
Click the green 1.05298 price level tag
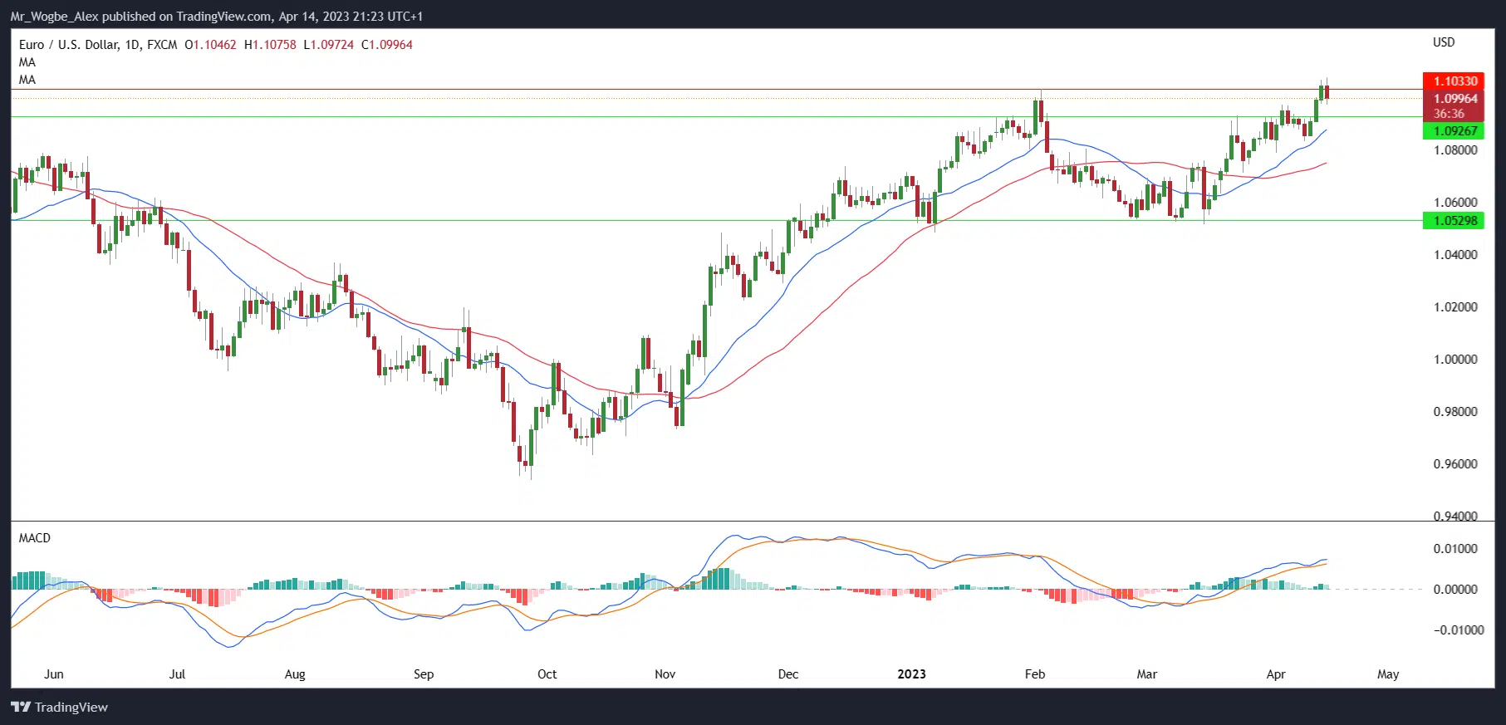tap(1454, 221)
